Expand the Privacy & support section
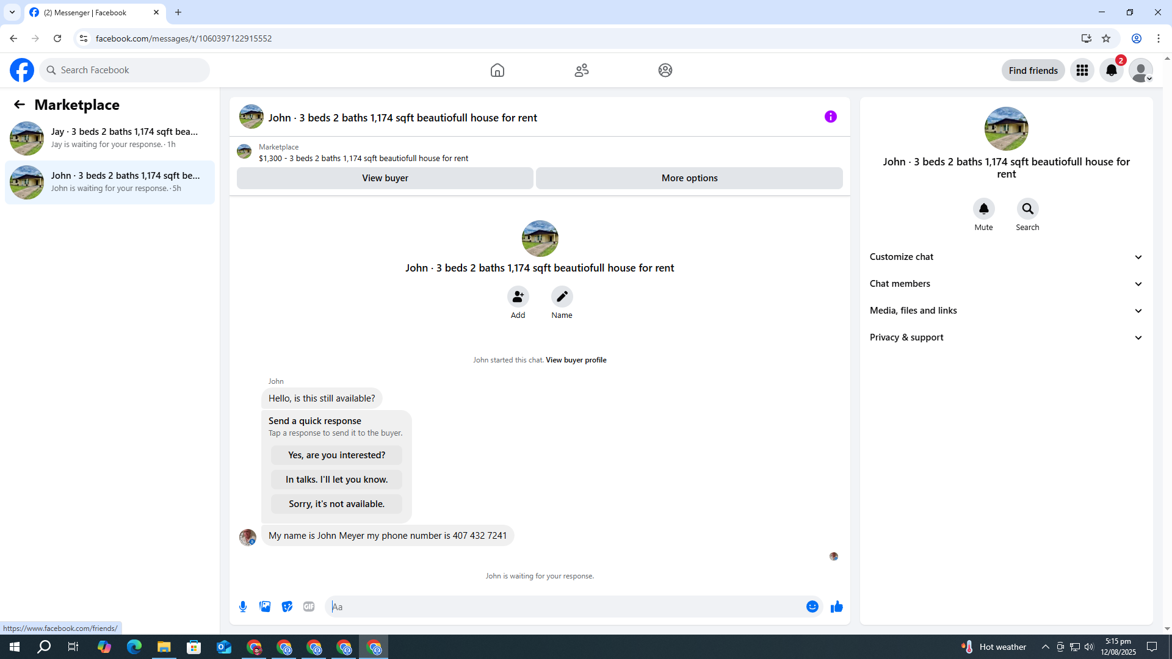Viewport: 1172px width, 659px height. (x=1006, y=337)
